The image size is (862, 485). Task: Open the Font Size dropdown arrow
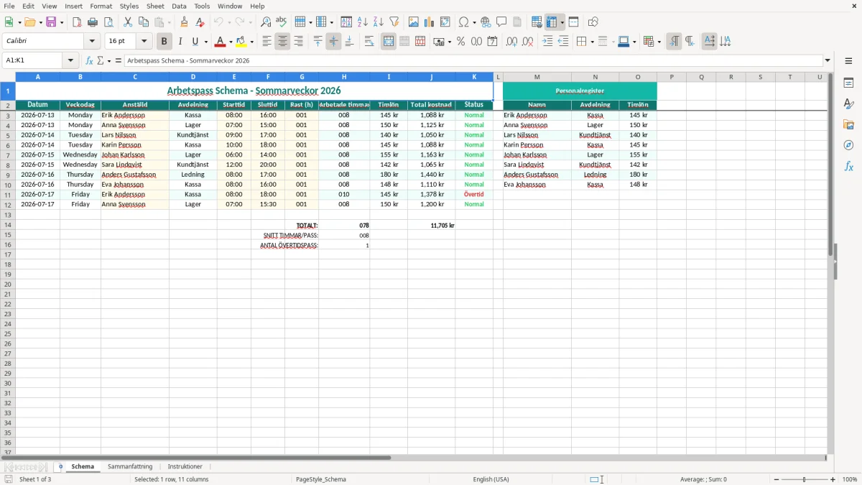click(144, 42)
